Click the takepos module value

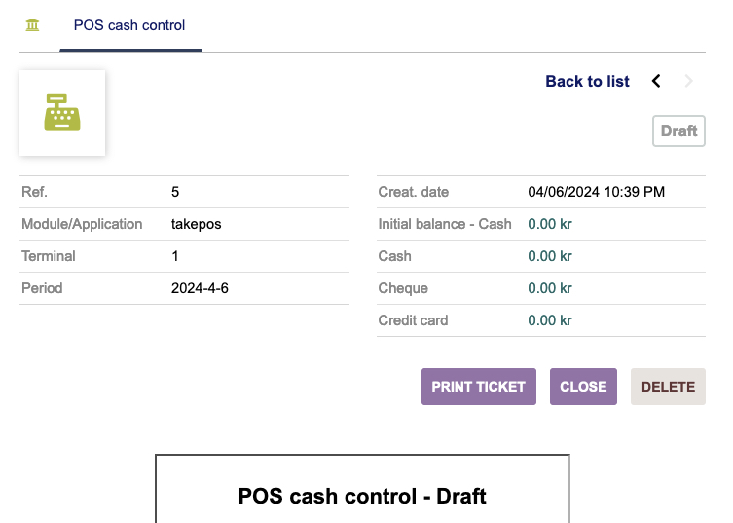[x=197, y=224]
